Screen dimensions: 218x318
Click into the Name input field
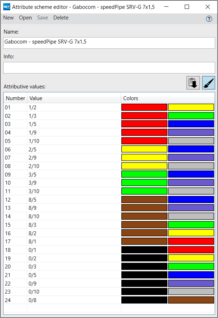tap(109, 43)
